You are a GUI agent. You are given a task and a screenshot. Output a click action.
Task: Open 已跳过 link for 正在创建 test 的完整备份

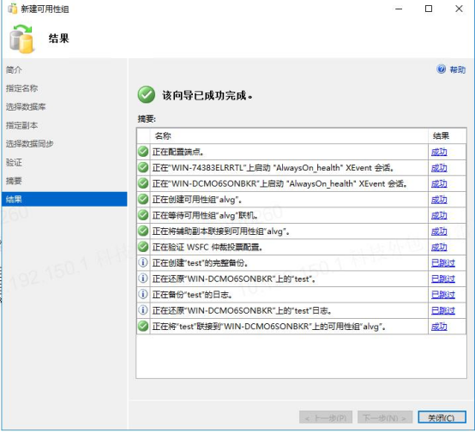443,263
